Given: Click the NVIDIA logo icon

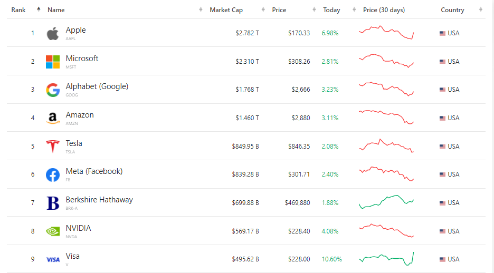Looking at the screenshot, I should click(53, 231).
